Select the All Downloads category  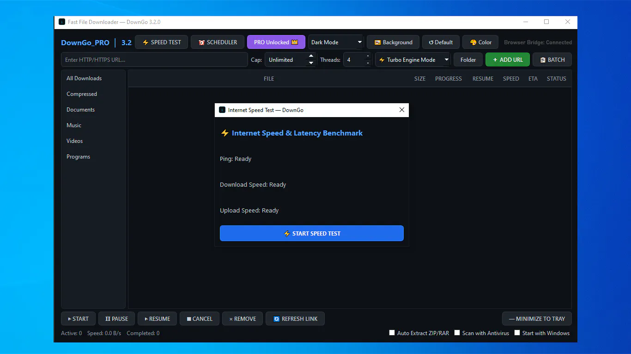pyautogui.click(x=93, y=78)
